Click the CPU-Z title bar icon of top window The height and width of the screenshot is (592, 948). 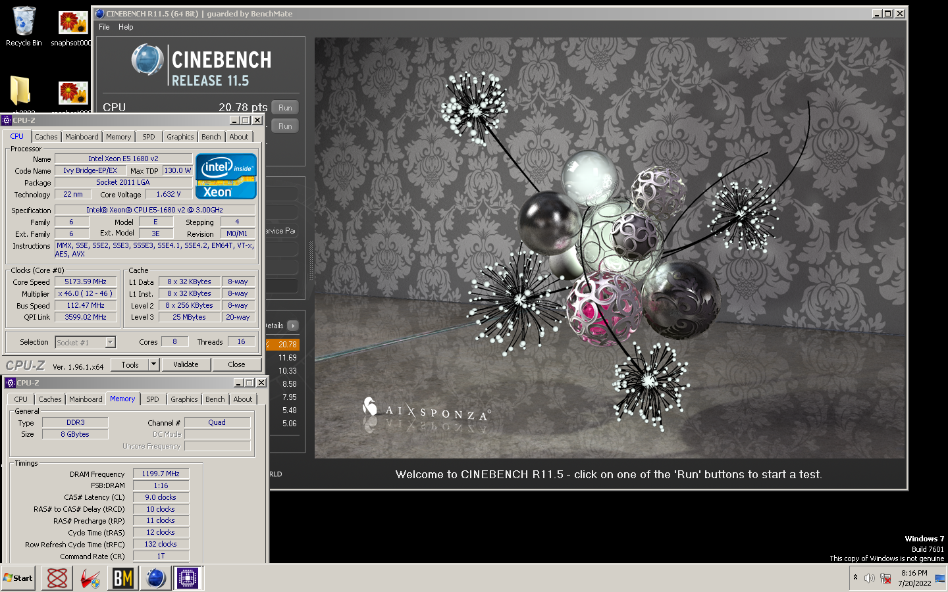(x=7, y=120)
